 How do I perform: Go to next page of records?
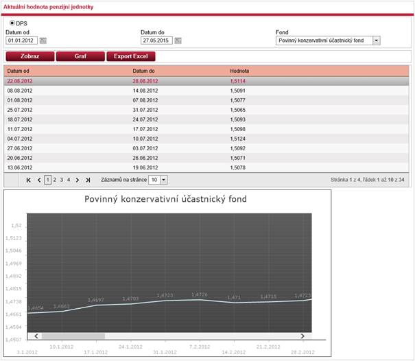[x=78, y=180]
